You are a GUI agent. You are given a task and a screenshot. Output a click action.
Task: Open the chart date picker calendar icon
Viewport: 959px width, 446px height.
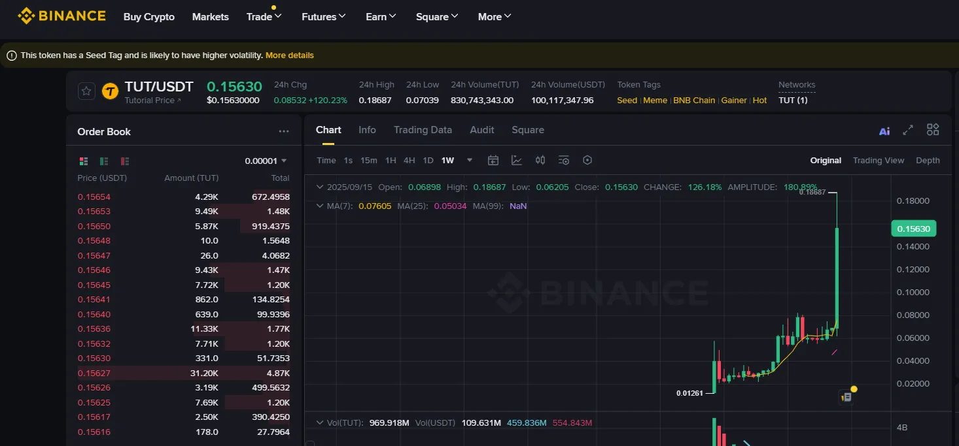493,160
